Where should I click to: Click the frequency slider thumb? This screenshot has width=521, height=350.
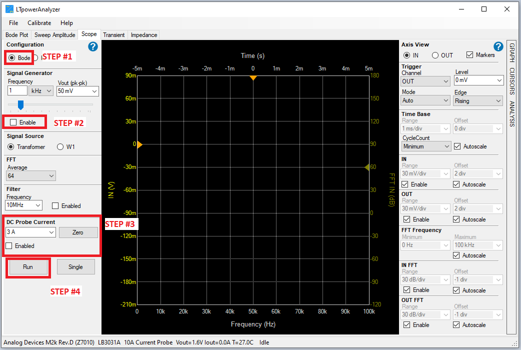point(20,104)
